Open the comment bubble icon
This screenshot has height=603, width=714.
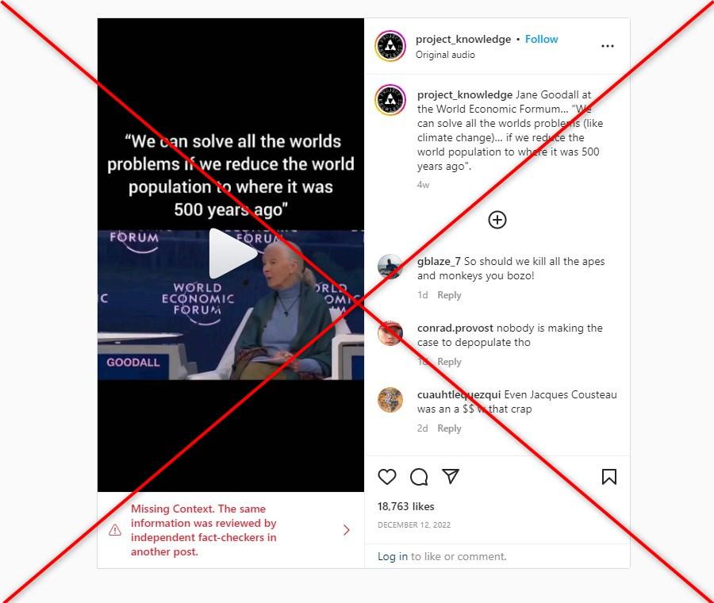coord(418,477)
